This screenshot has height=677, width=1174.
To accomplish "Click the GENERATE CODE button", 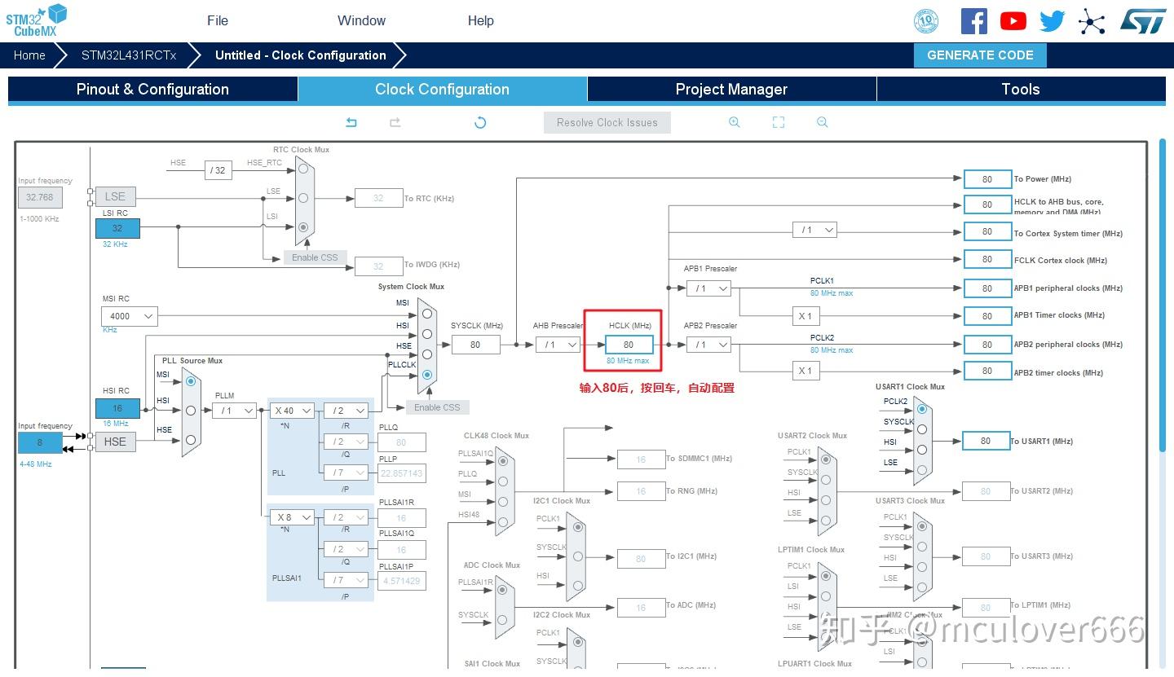I will (x=980, y=55).
